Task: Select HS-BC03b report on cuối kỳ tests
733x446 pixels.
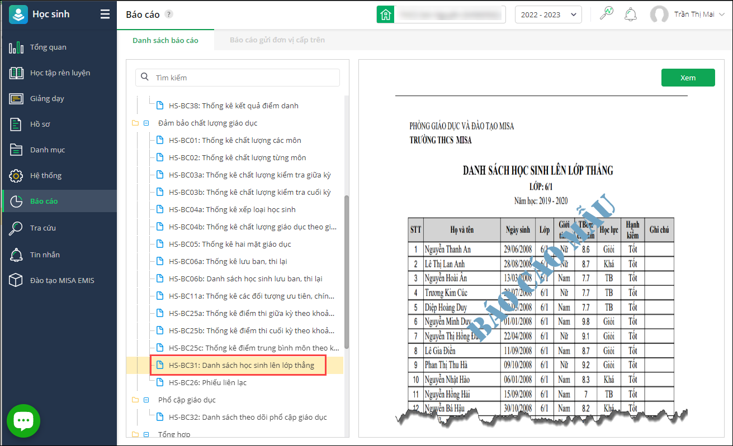Action: [250, 193]
